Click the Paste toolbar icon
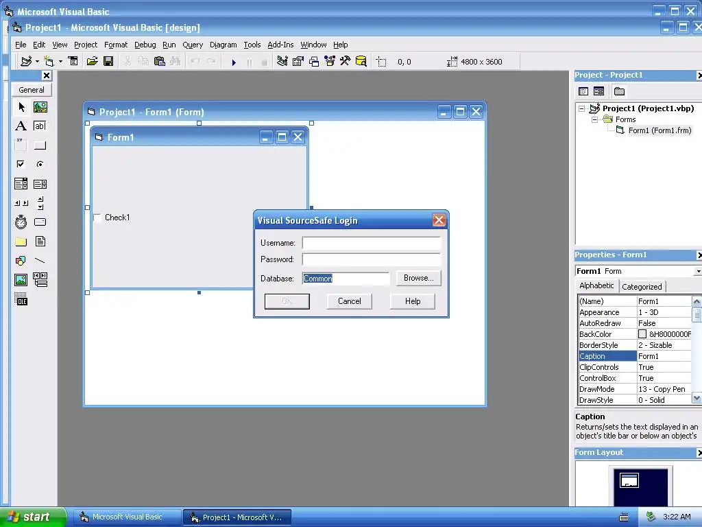The image size is (702, 527). tap(159, 61)
